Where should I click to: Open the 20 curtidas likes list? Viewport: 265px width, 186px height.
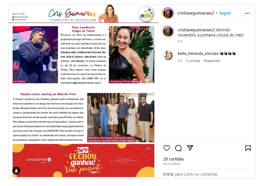pyautogui.click(x=173, y=159)
